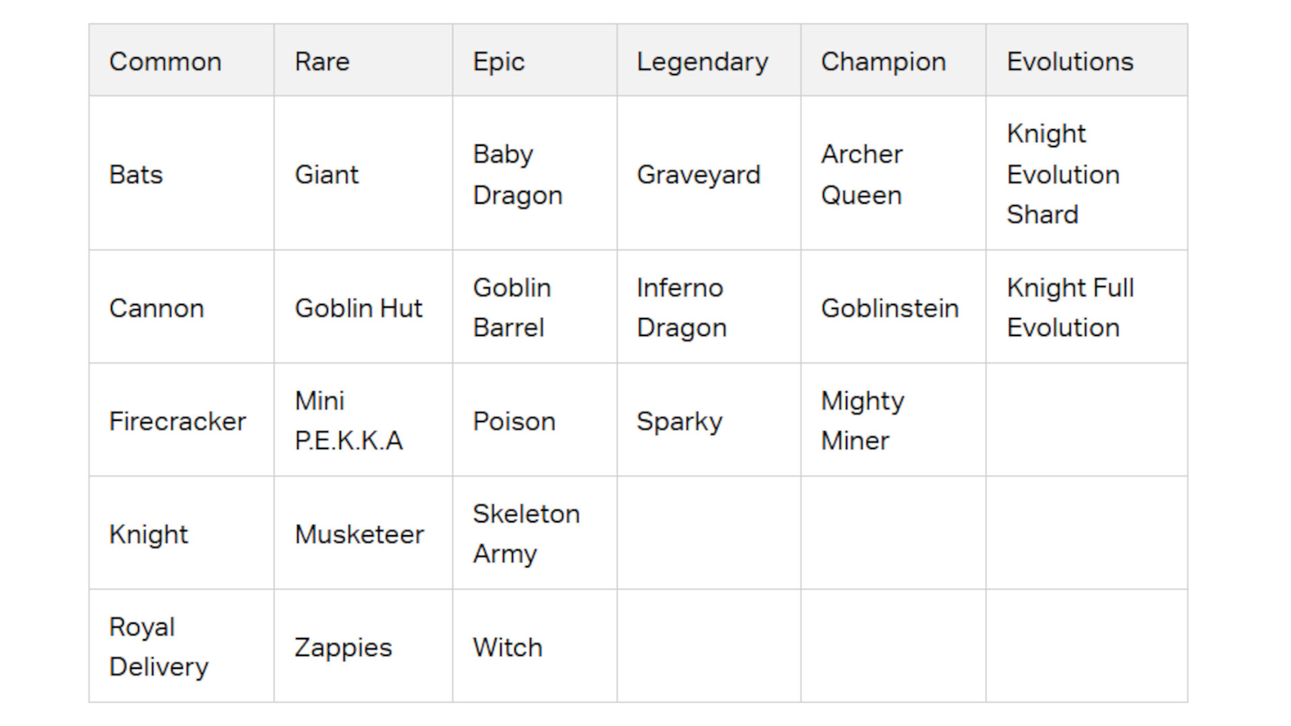This screenshot has height=726, width=1291.
Task: Click the Rare column header
Action: click(322, 62)
